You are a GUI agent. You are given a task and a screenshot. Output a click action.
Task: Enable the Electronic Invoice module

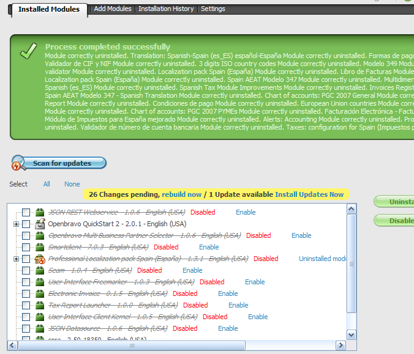[x=228, y=293]
